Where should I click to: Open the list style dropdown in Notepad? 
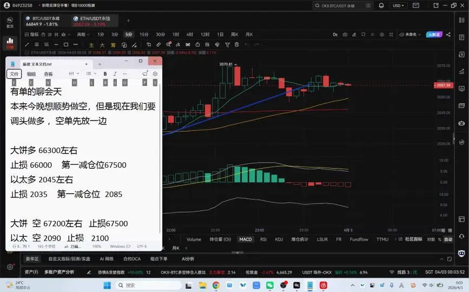(x=91, y=74)
